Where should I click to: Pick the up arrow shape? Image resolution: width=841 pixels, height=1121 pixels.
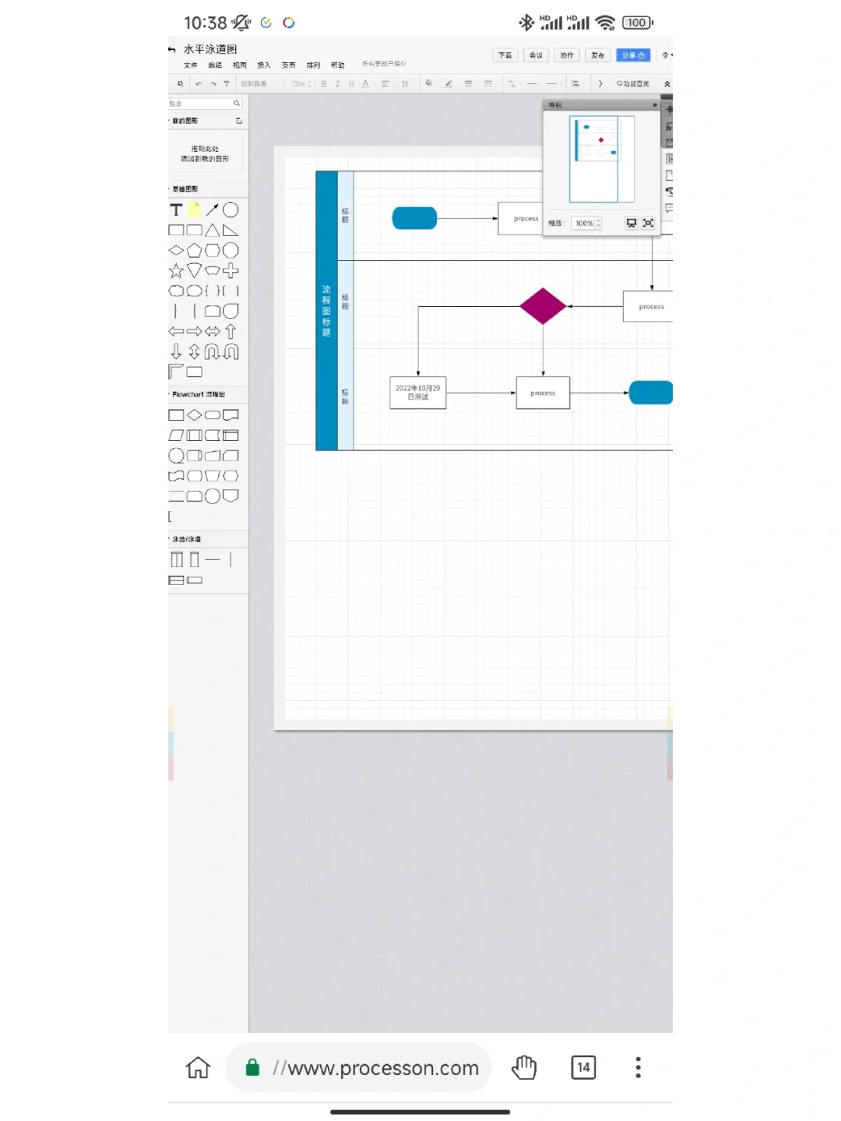click(230, 331)
